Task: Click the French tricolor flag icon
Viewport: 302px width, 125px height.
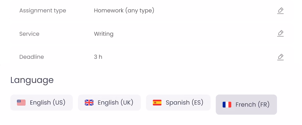Action: [227, 105]
